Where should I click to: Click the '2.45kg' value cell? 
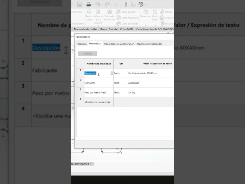151,92
